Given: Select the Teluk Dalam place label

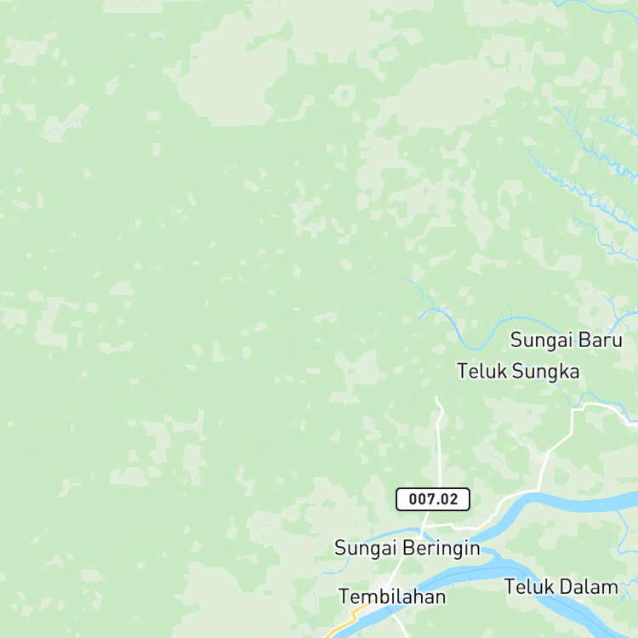Looking at the screenshot, I should coord(561,587).
